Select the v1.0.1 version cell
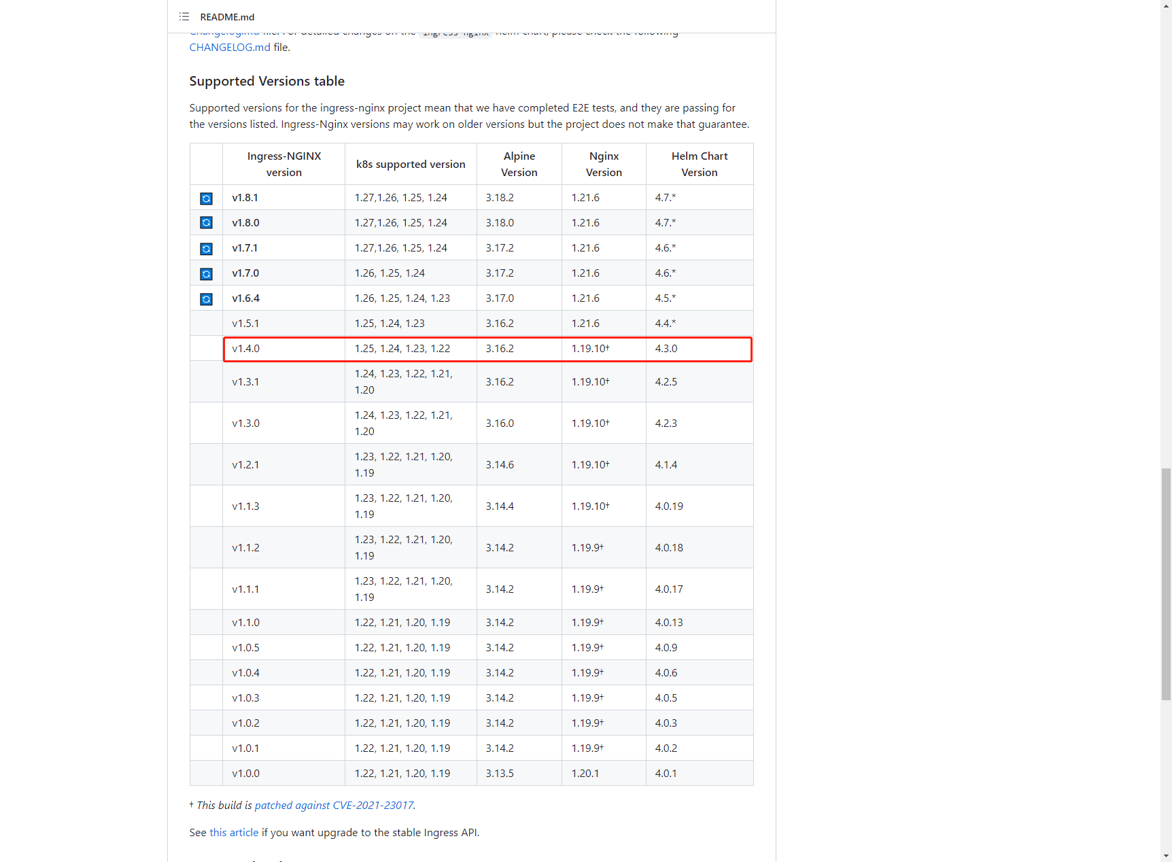 point(284,748)
